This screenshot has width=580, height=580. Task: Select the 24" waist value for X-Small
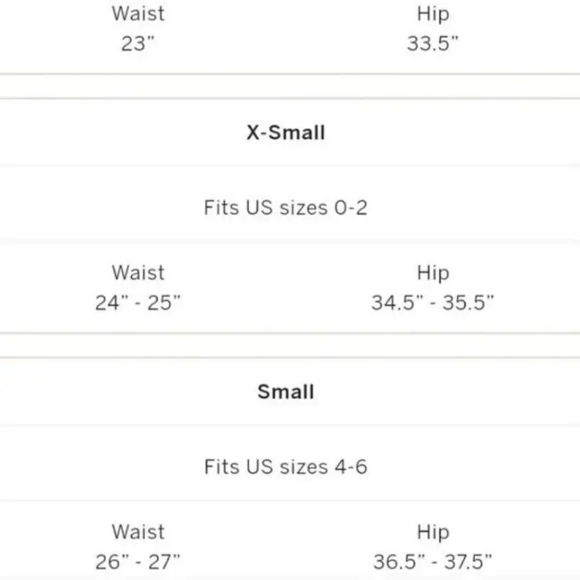[111, 302]
